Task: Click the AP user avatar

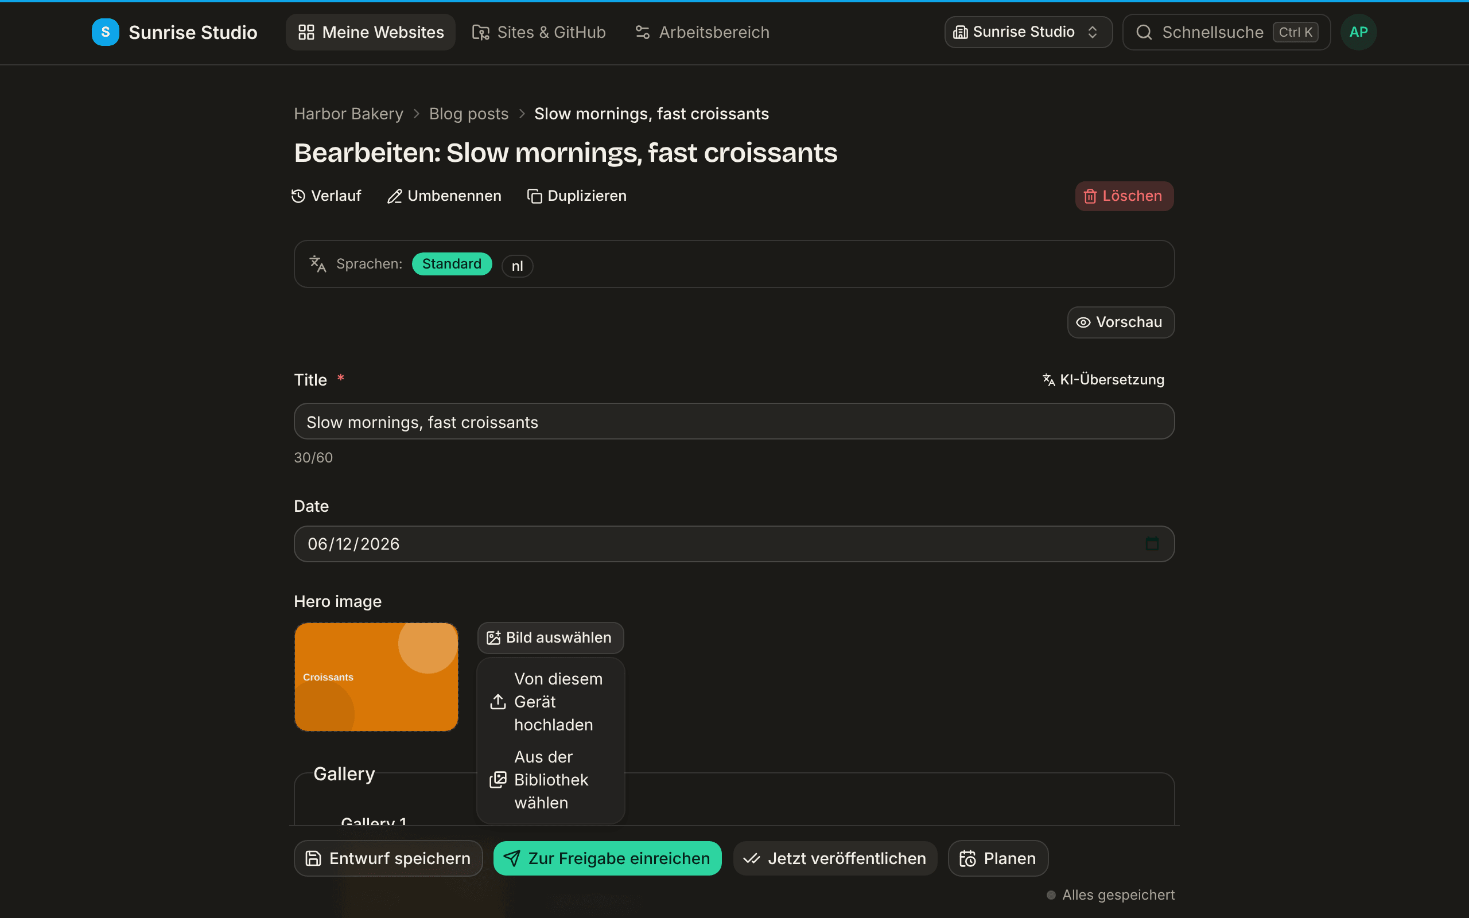Action: 1358,32
